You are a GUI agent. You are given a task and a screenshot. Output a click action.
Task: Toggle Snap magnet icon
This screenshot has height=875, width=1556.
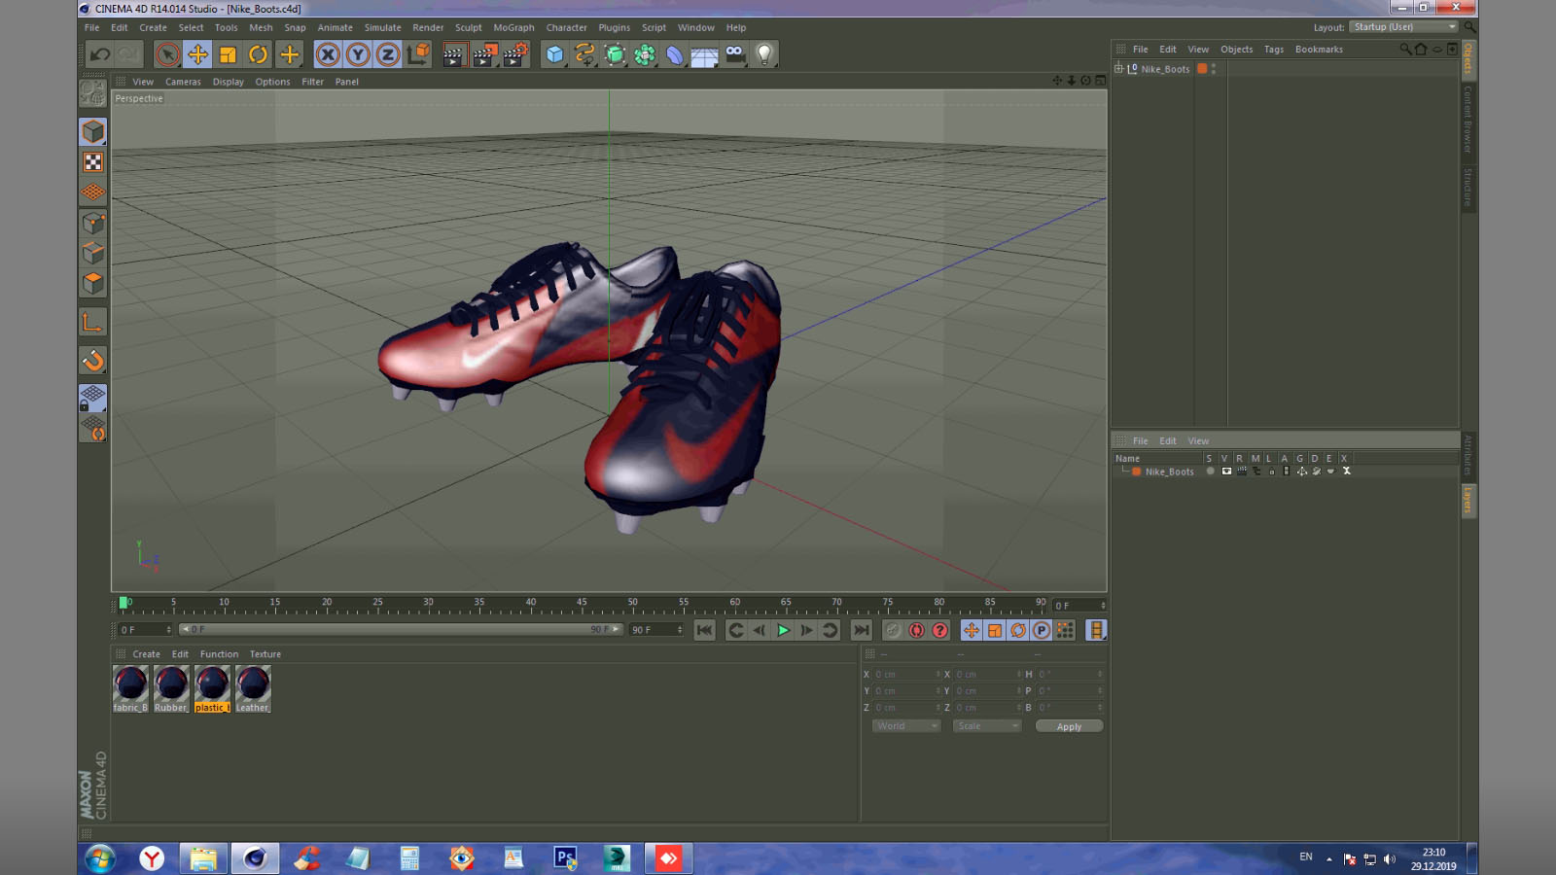tap(92, 360)
